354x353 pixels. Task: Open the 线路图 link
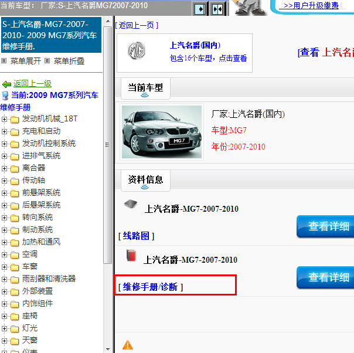coord(136,236)
